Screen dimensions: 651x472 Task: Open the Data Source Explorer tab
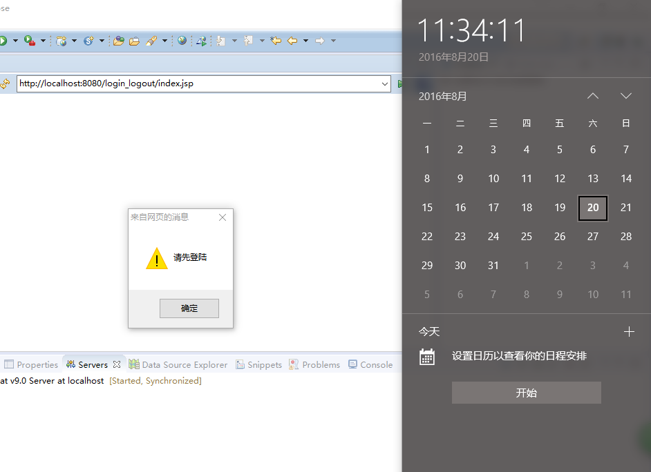178,364
